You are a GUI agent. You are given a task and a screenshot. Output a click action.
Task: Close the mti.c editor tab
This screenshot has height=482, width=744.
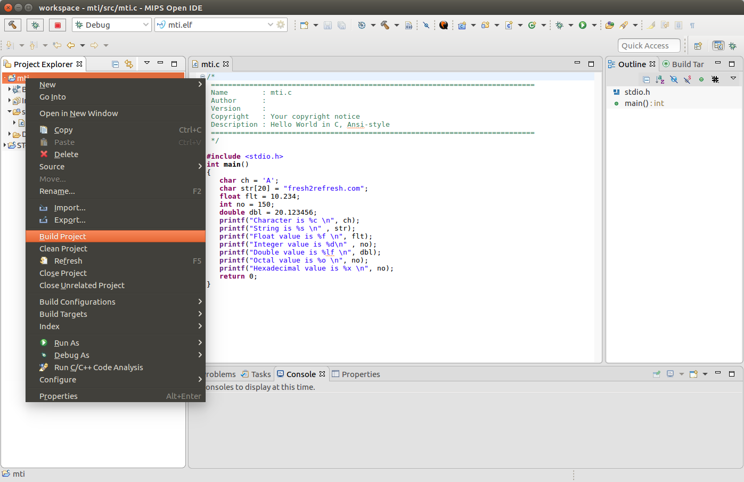pos(226,64)
